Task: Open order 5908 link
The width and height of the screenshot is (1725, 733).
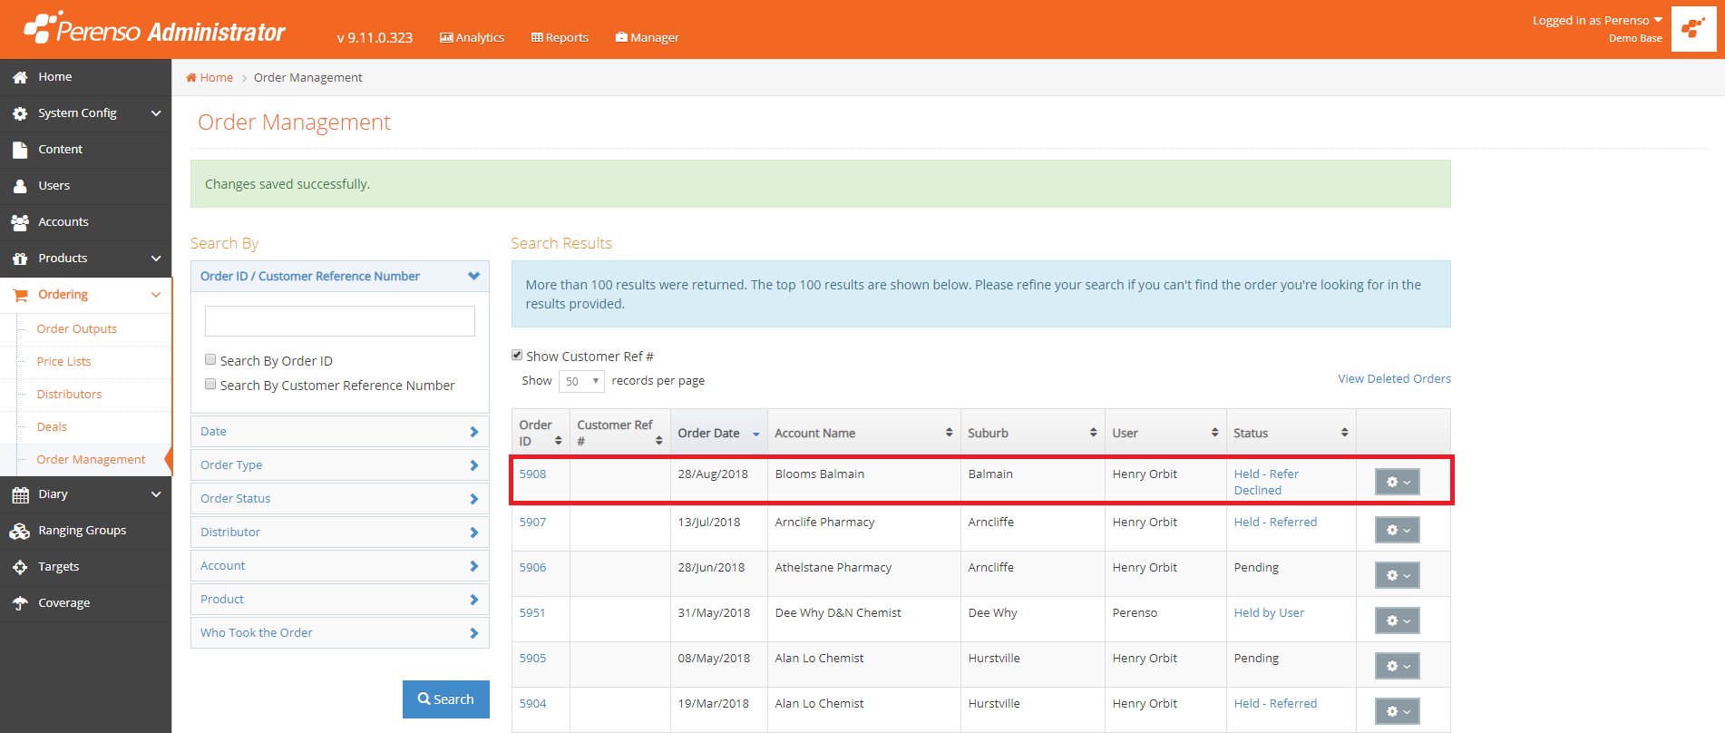Action: coord(532,474)
